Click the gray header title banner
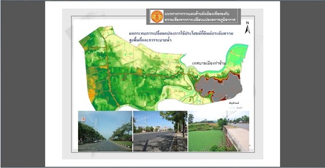This screenshot has height=168, width=325. (x=194, y=17)
